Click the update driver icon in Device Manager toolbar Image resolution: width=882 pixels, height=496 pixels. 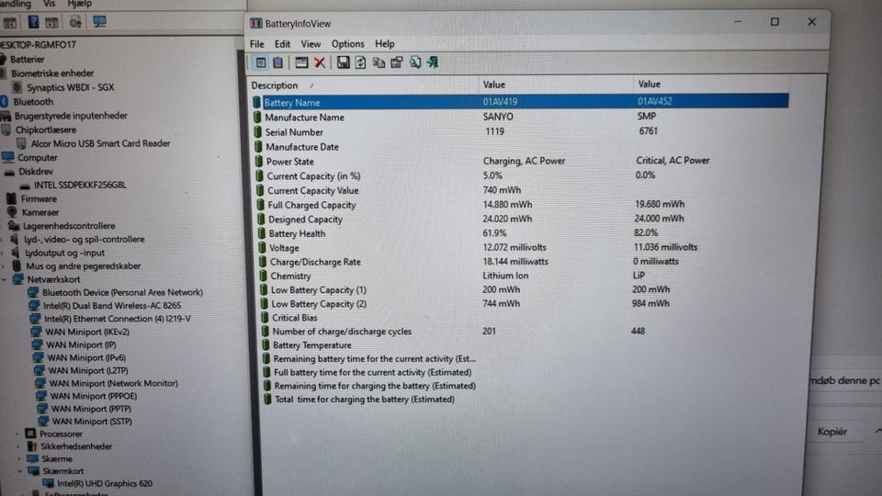[75, 22]
